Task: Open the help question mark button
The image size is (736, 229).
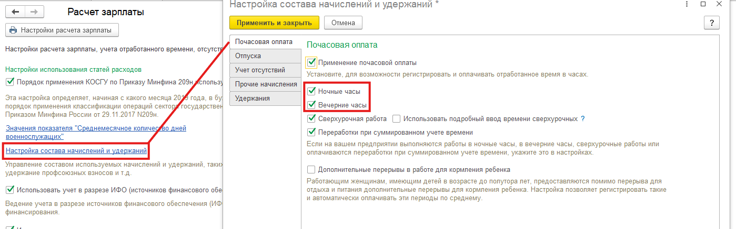Action: pyautogui.click(x=711, y=23)
